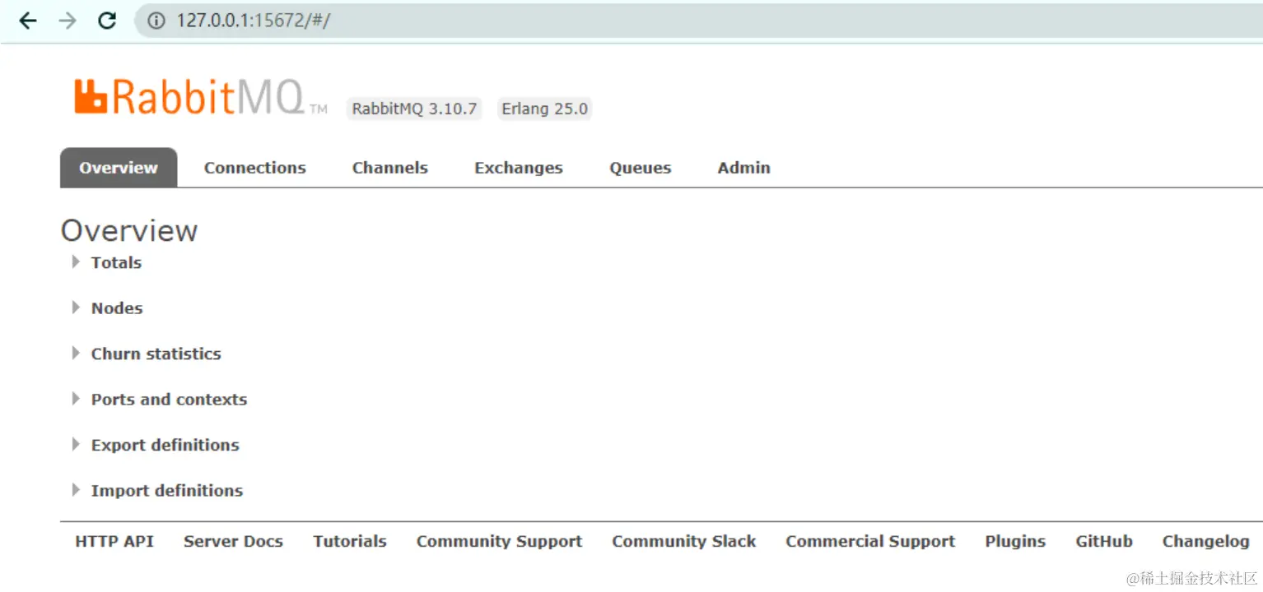This screenshot has width=1263, height=592.
Task: Open the Server Docs link
Action: click(x=233, y=541)
